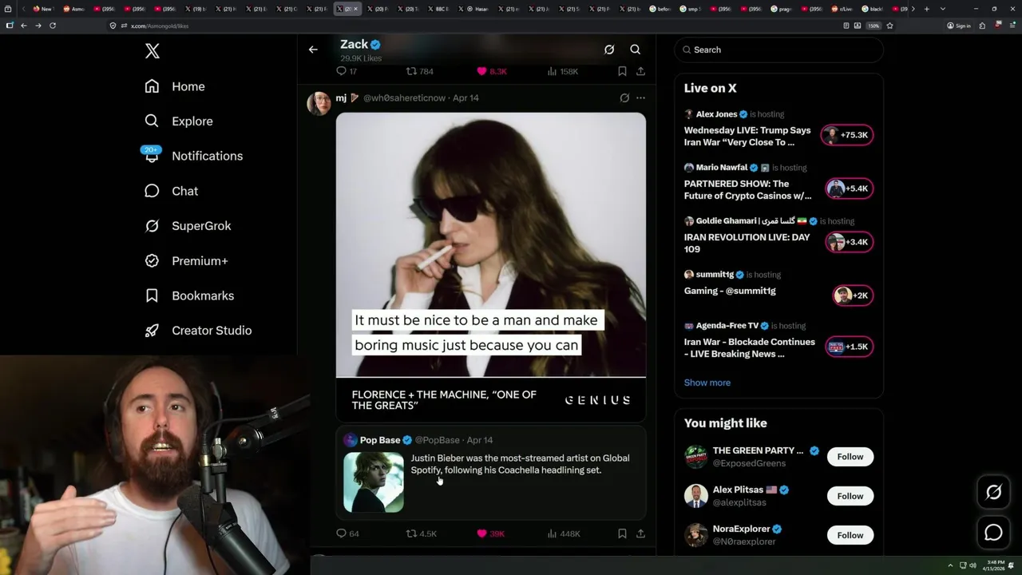Follow NoraExplorer
This screenshot has height=575, width=1022.
click(850, 535)
